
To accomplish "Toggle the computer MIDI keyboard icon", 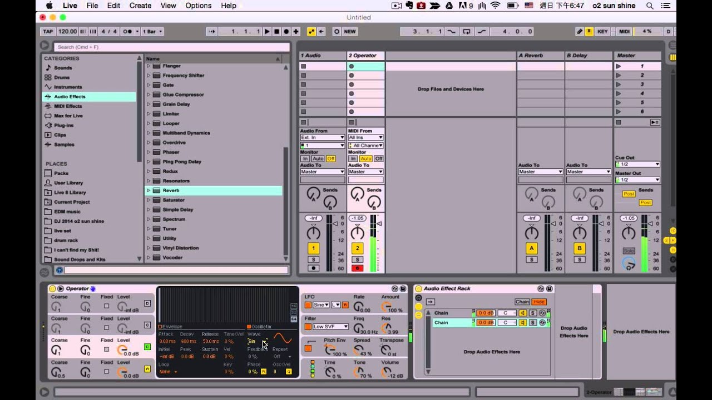I will click(x=589, y=32).
